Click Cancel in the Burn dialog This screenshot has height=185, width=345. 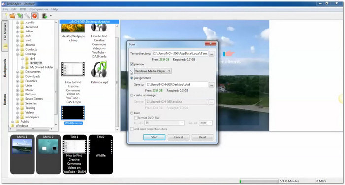[178, 137]
